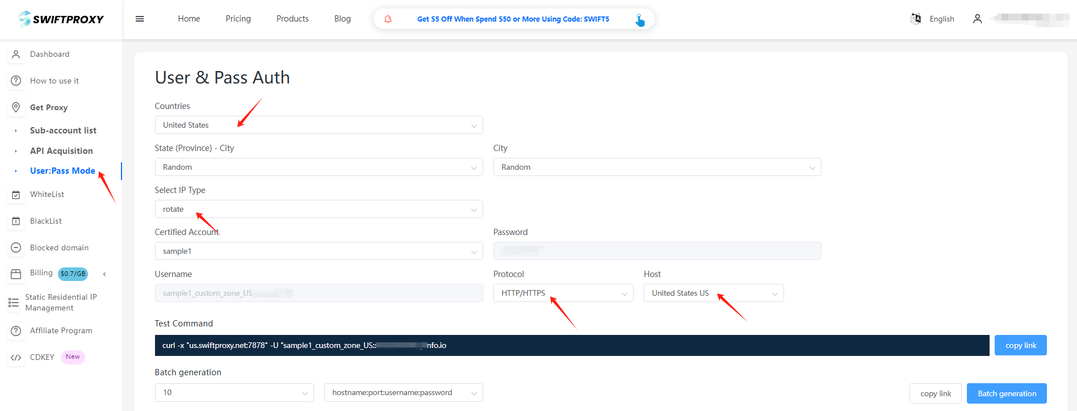This screenshot has width=1077, height=411.
Task: Open Static Residential IP Management
Action: pyautogui.click(x=61, y=303)
